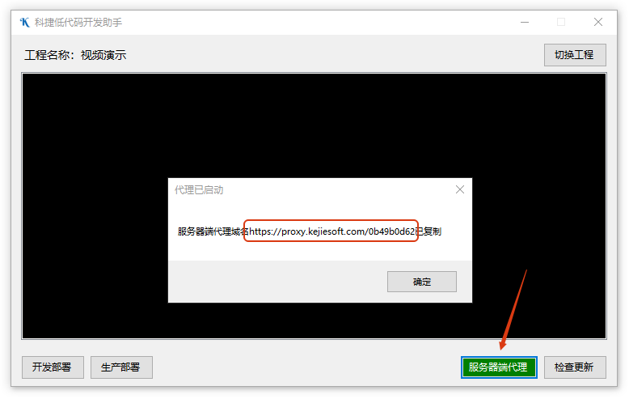Image resolution: width=629 pixels, height=399 pixels.
Task: Click the proxy.kejiesoft.com URL text
Action: (331, 231)
